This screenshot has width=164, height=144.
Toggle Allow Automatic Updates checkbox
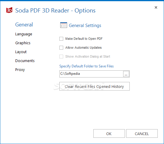(61, 48)
